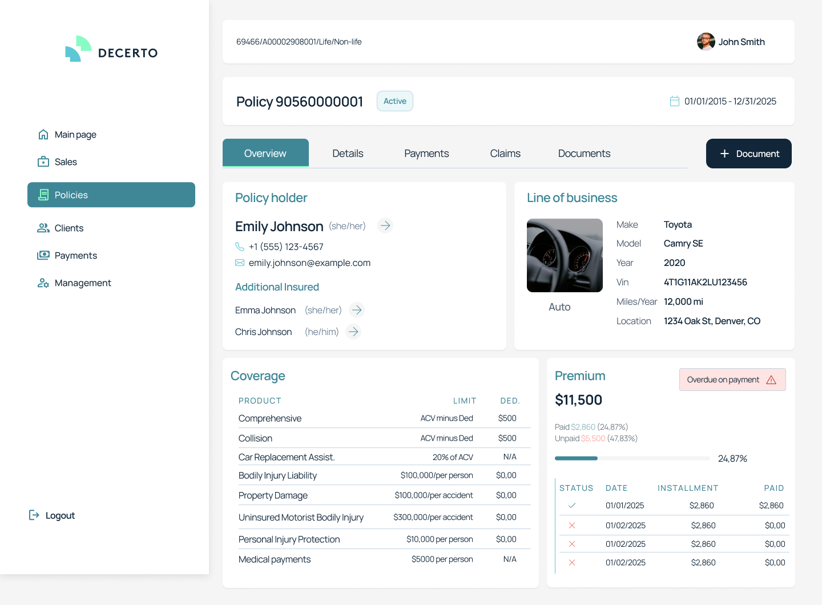
Task: Click Bodily Injury Liability product
Action: pyautogui.click(x=277, y=475)
